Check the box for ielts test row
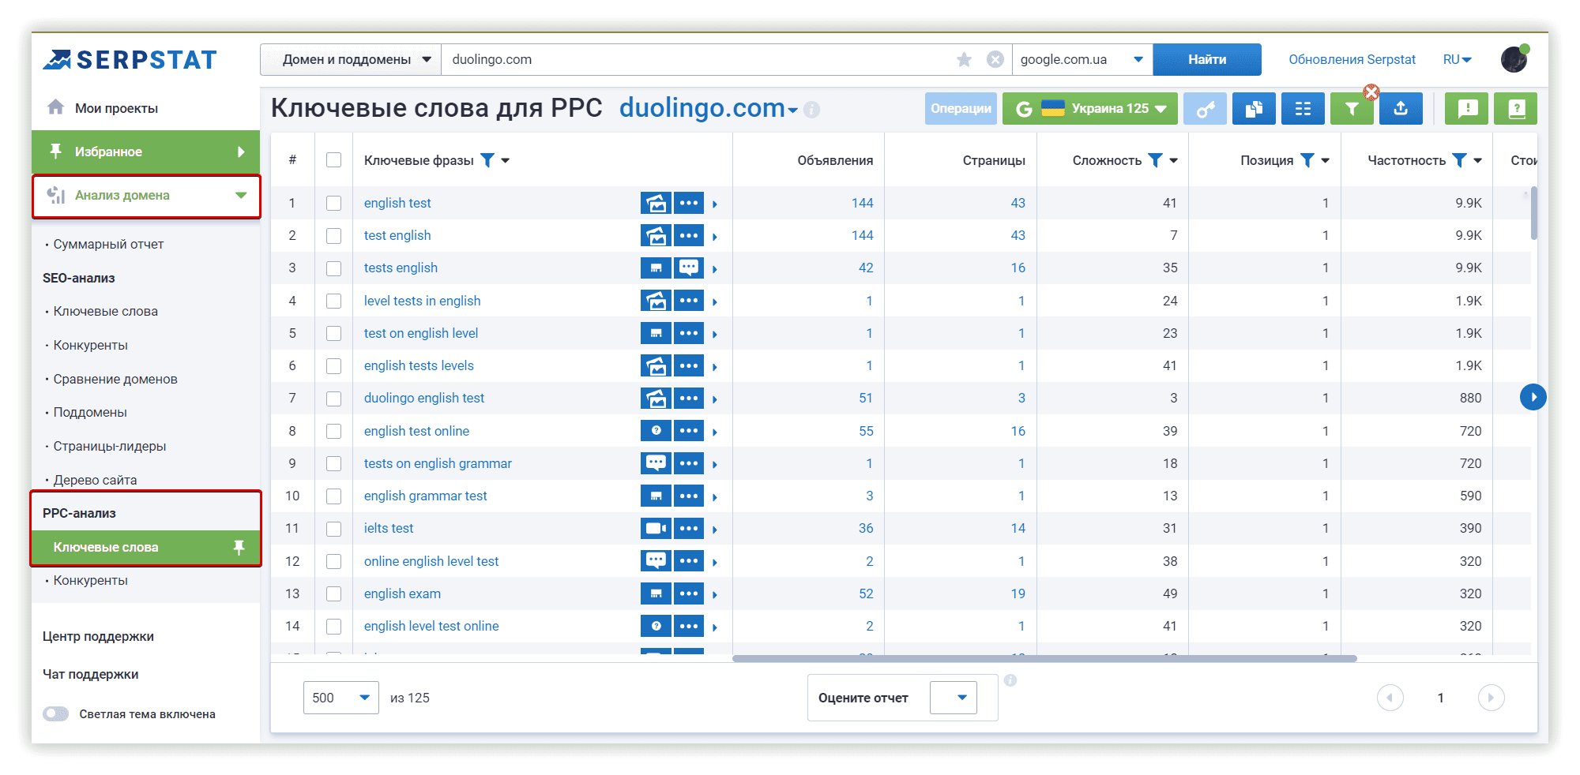This screenshot has height=775, width=1580. pos(333,529)
